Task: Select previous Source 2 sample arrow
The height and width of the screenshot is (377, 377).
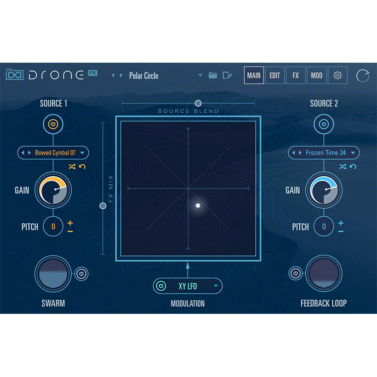Action: (294, 153)
